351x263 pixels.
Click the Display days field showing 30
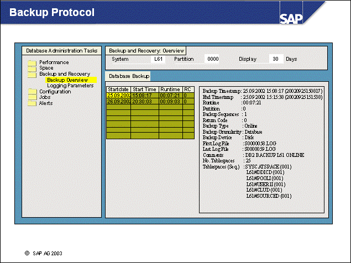276,59
